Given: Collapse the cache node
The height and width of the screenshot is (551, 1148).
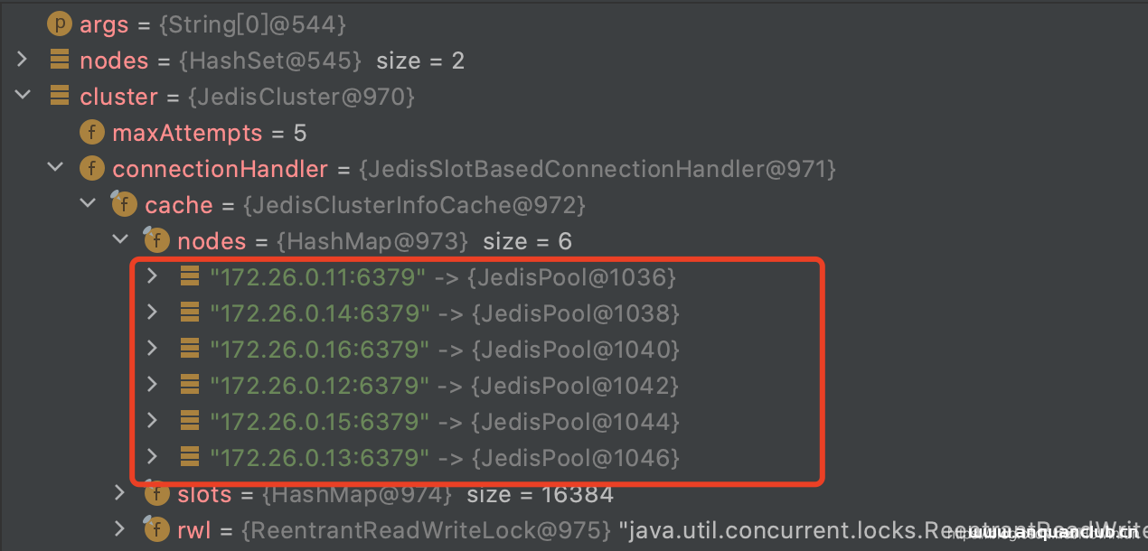Looking at the screenshot, I should pos(87,204).
